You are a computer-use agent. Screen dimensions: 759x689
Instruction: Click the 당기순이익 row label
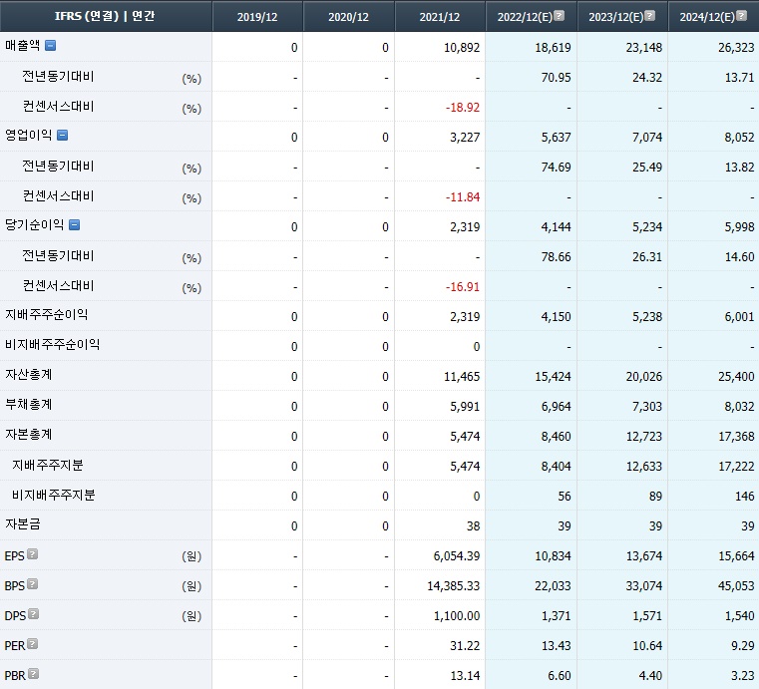34,225
